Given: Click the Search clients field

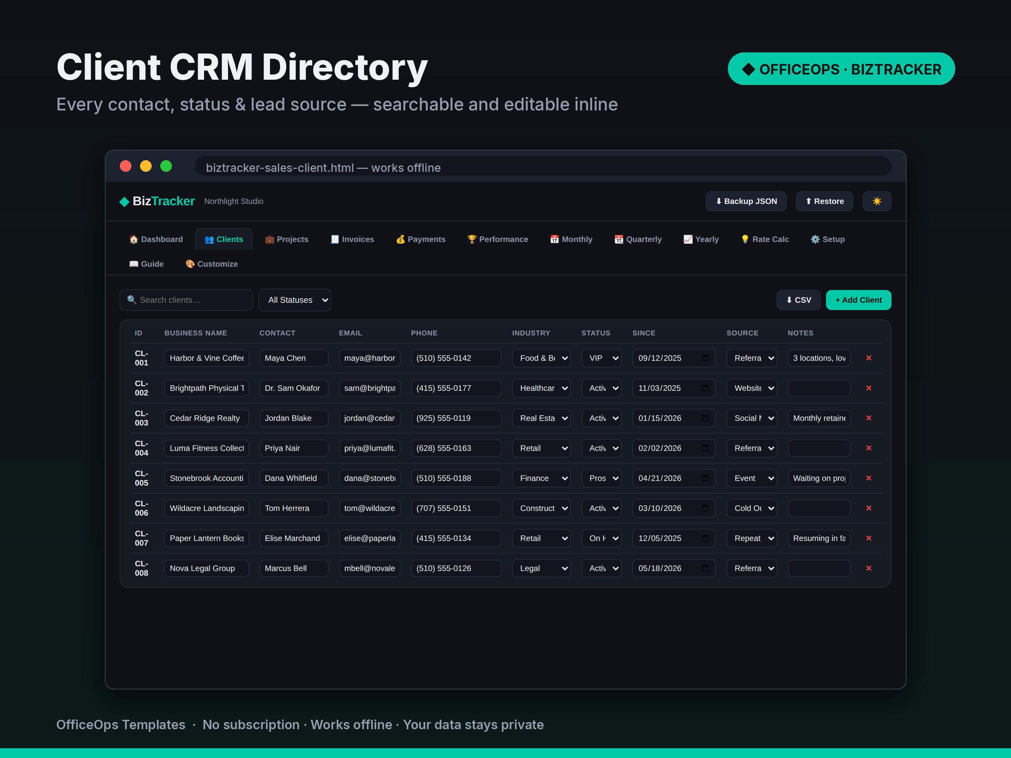Looking at the screenshot, I should [x=186, y=300].
